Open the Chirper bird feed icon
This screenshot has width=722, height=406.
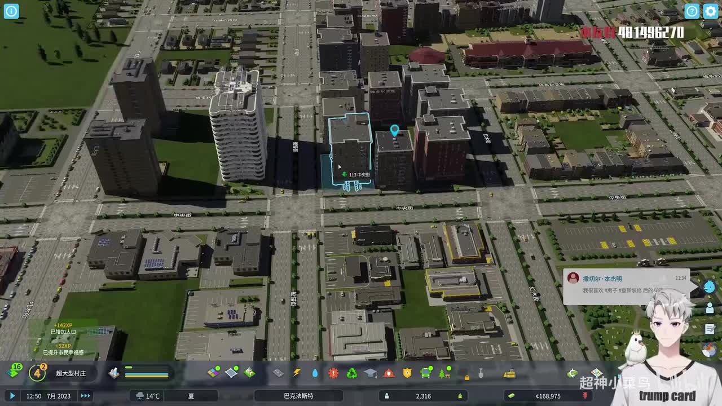click(710, 287)
